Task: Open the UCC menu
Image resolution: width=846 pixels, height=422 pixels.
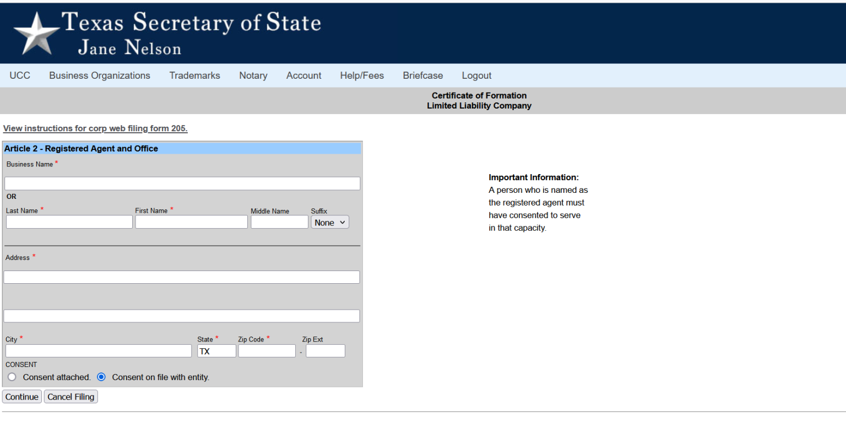Action: pos(20,75)
